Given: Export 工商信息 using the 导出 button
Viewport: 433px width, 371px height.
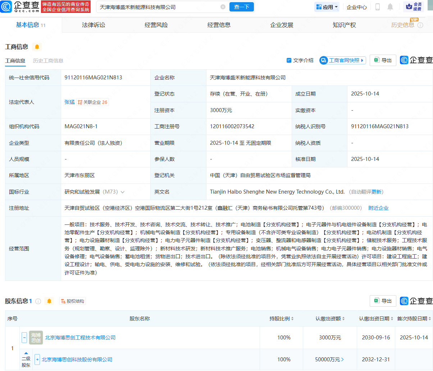Looking at the screenshot, I should (383, 60).
